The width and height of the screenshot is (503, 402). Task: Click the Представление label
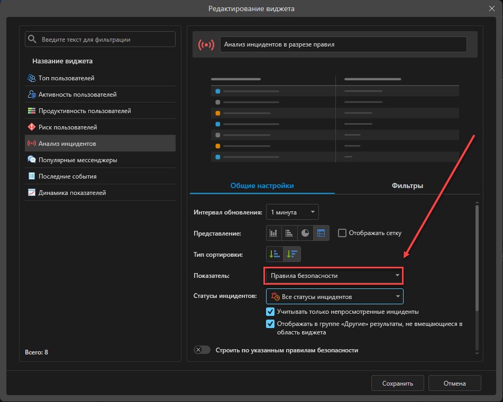click(217, 233)
